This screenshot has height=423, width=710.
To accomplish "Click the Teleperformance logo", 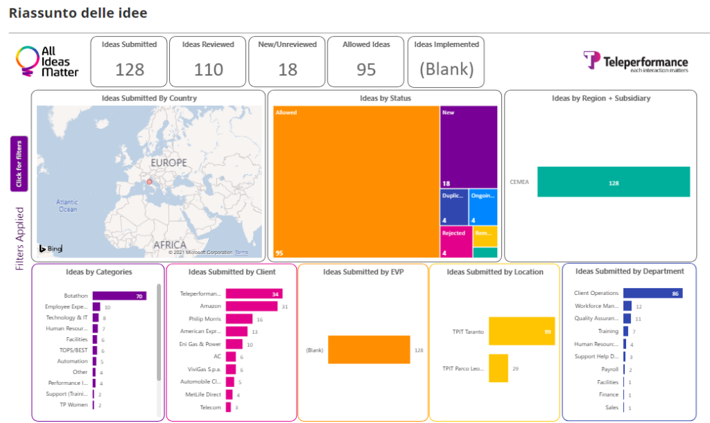I will [x=636, y=62].
